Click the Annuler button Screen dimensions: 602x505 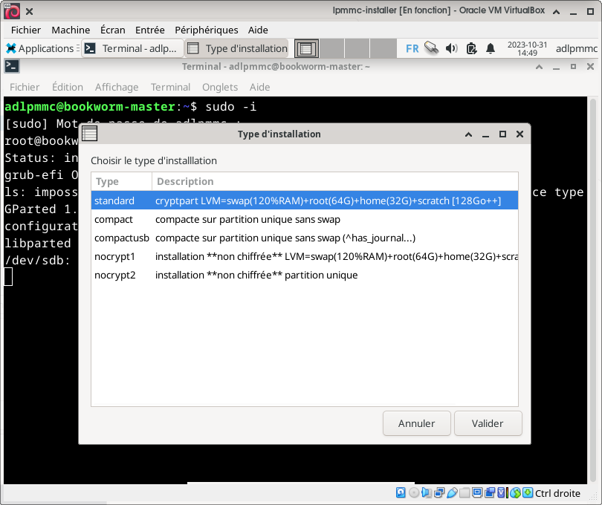tap(416, 423)
